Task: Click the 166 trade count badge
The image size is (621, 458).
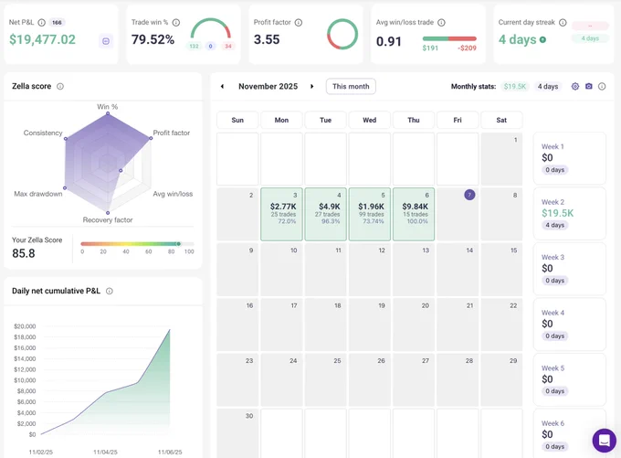Action: 57,23
